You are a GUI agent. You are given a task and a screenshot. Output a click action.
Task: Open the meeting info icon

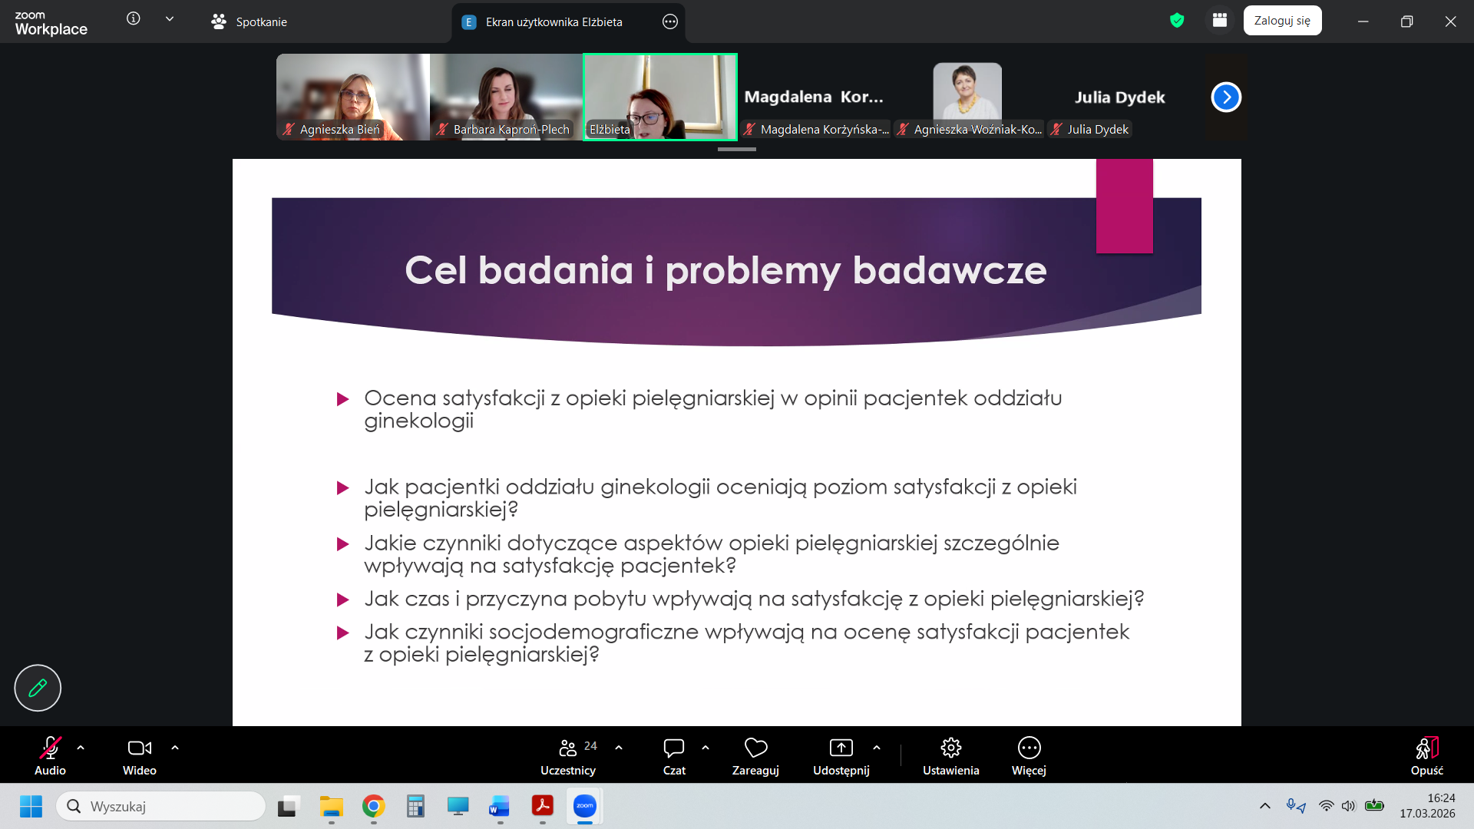point(134,19)
